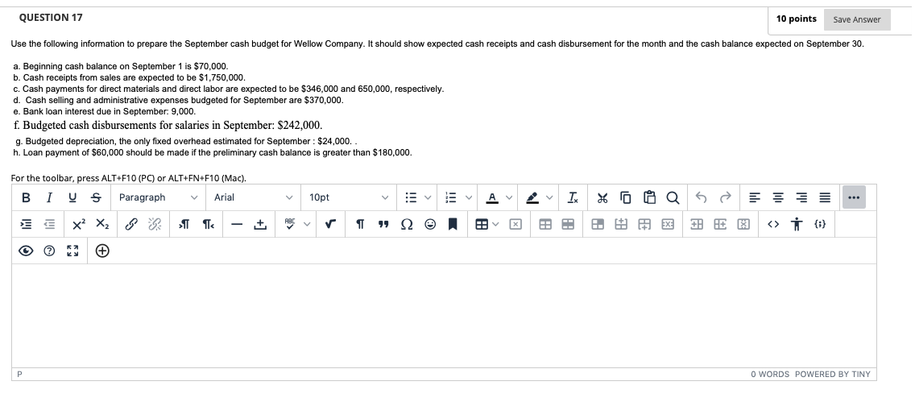
Task: Insert an anchor bookmark
Action: pos(452,224)
